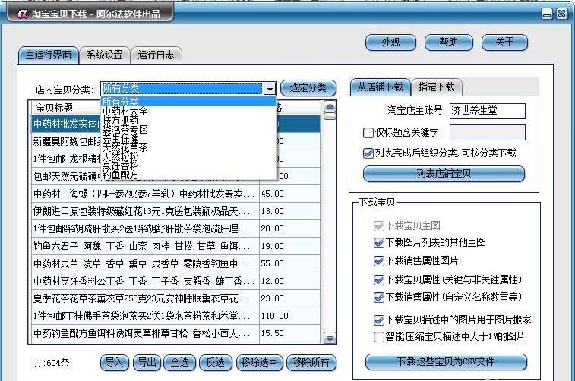Click the 选定分类 button
This screenshot has height=381, width=575.
pos(308,88)
